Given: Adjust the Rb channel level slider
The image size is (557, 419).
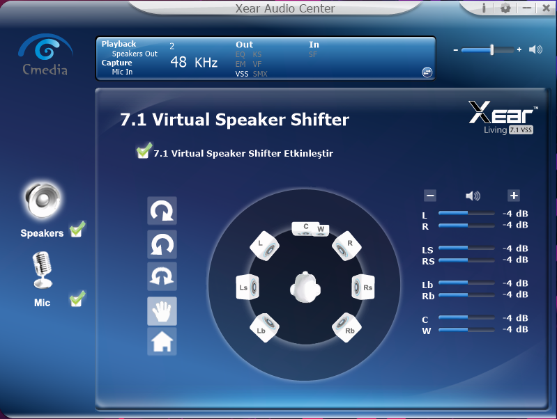Looking at the screenshot, I should (x=466, y=295).
